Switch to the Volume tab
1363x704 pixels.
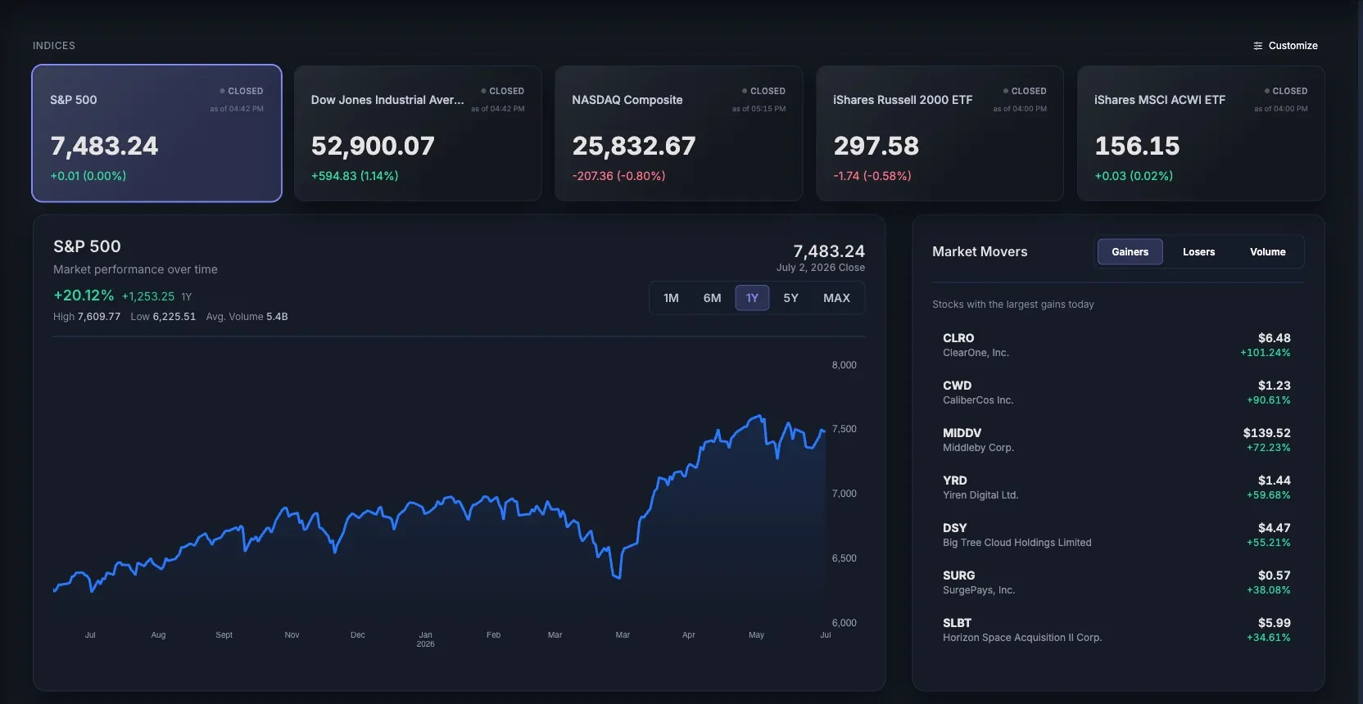tap(1267, 252)
